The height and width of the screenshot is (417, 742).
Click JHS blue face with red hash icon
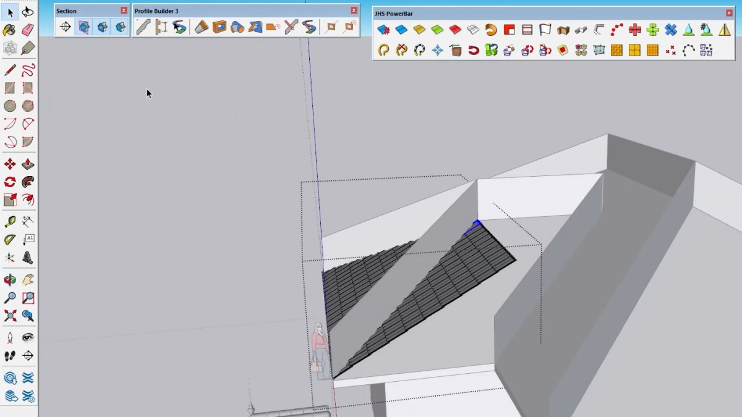click(x=383, y=30)
